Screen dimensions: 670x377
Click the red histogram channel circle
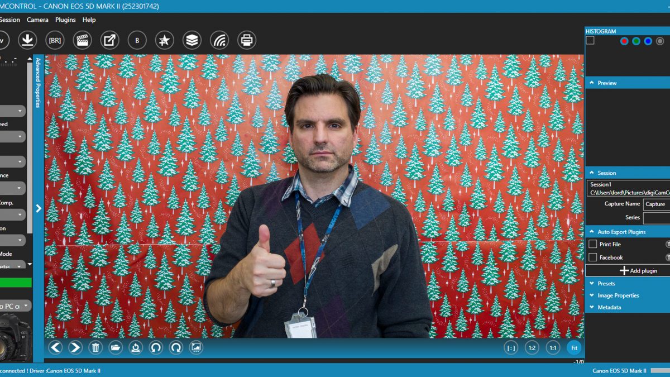624,41
